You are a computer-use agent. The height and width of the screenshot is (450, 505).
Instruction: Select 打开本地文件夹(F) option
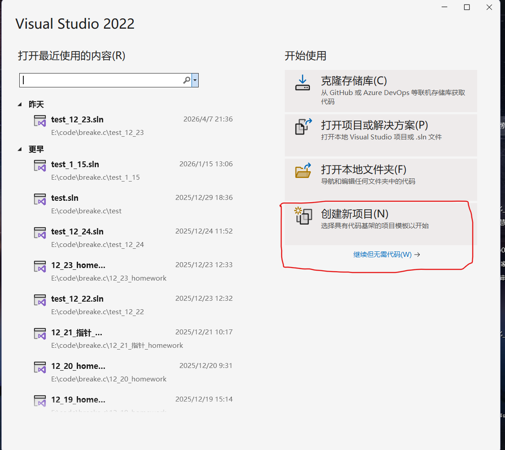coord(381,180)
